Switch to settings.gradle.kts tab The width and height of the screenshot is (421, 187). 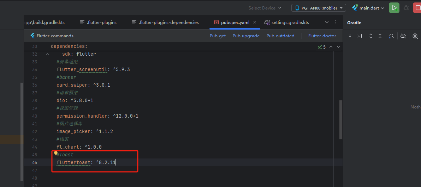286,23
